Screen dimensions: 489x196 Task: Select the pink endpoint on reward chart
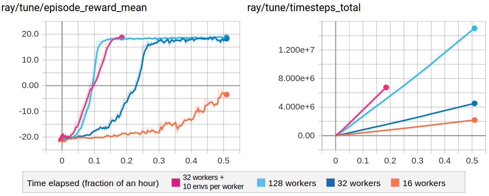click(x=122, y=37)
